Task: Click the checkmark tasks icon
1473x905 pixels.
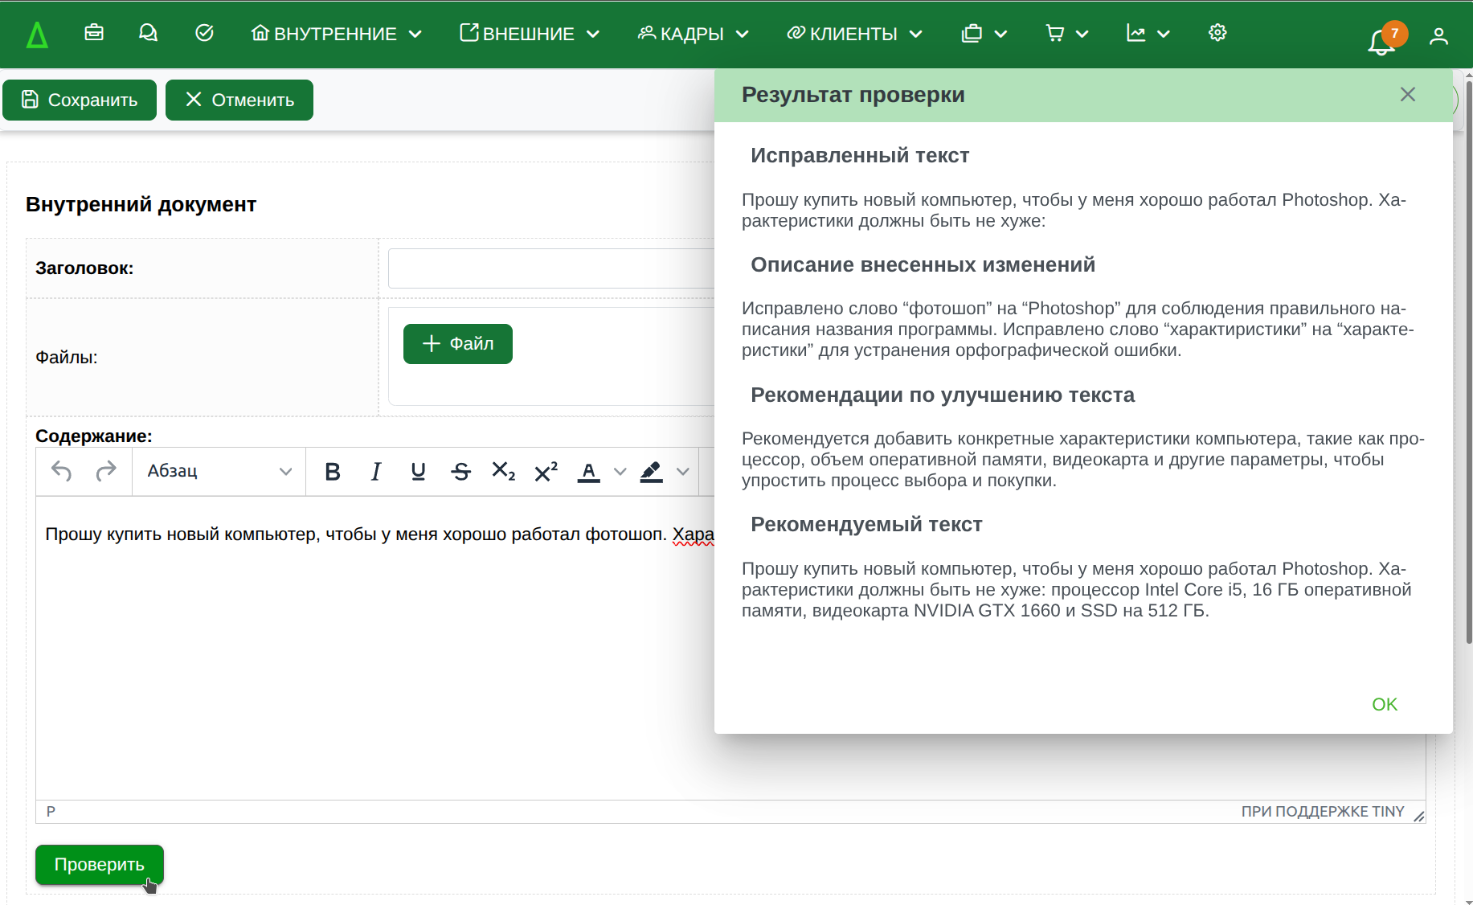Action: (x=204, y=33)
